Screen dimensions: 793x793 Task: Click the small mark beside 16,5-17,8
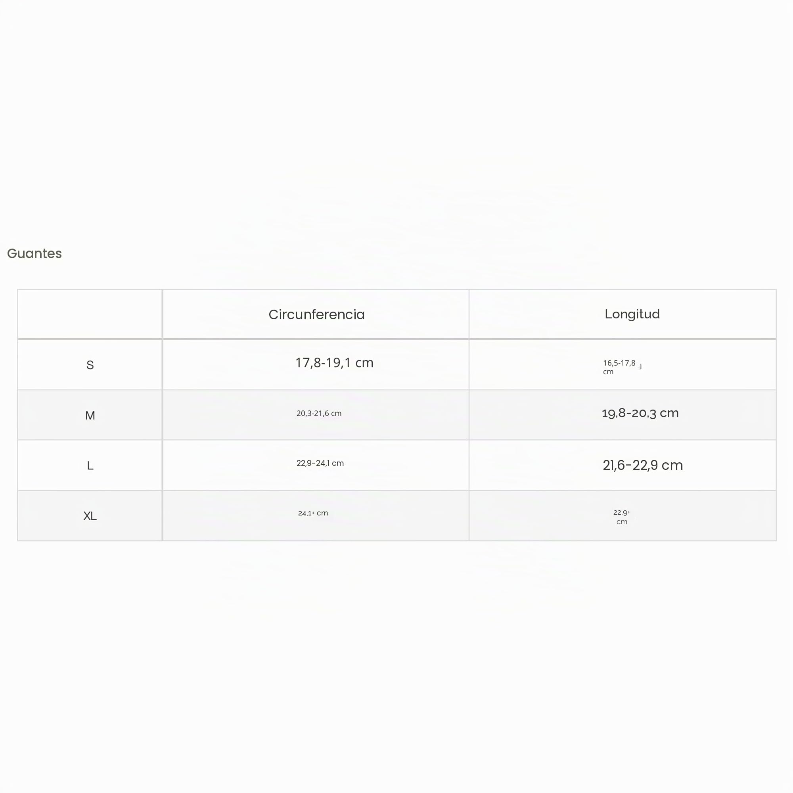(640, 366)
